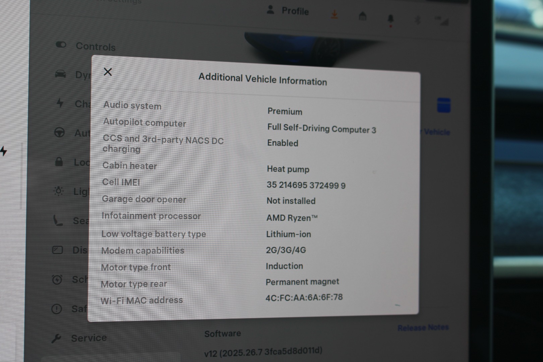Check the cellular signal strength icon
Screen dimensions: 543x362
coord(442,21)
